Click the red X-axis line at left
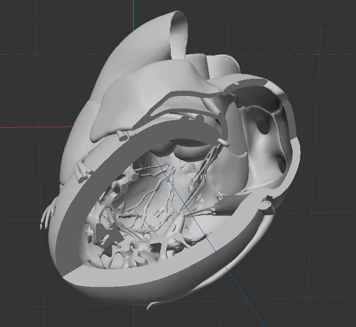This screenshot has height=327, width=356. click(36, 127)
